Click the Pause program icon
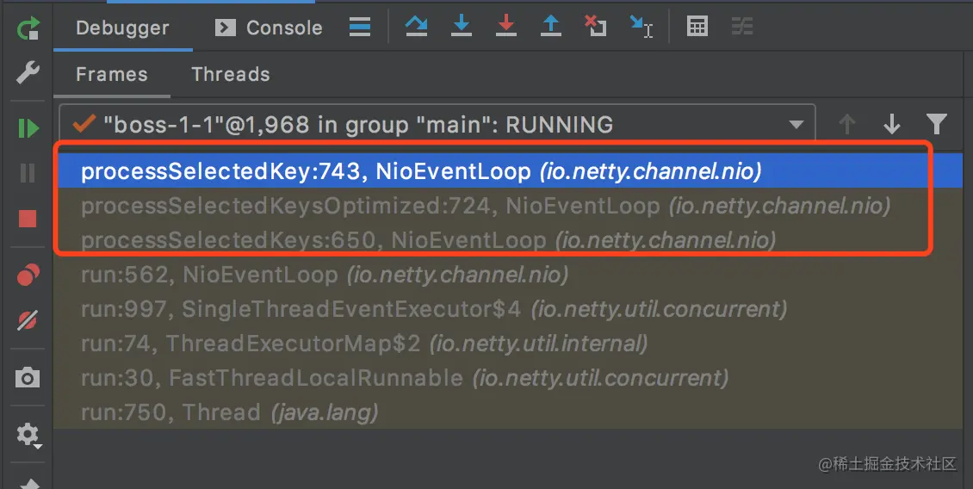This screenshot has height=489, width=973. point(28,172)
